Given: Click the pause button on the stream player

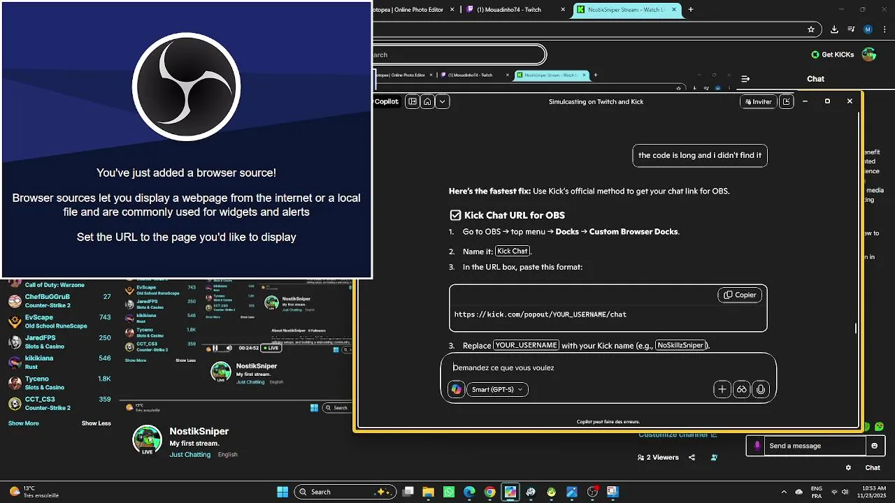Looking at the screenshot, I should point(215,348).
